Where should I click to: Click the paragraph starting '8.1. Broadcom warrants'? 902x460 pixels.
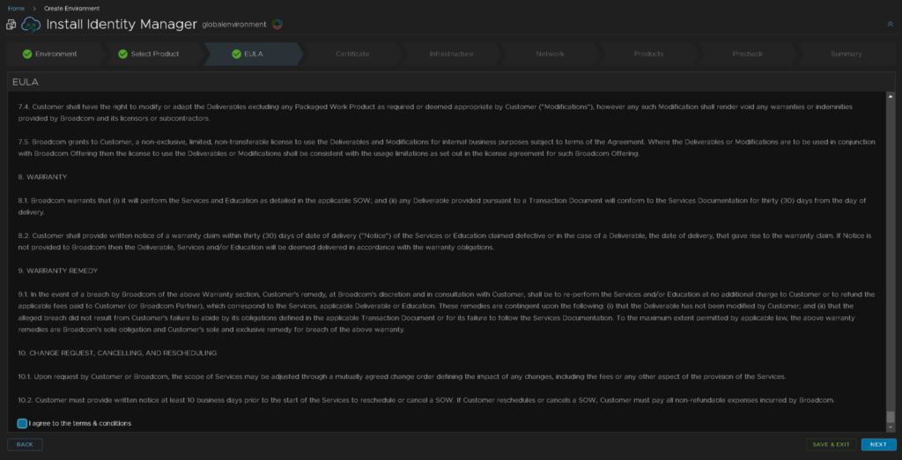(442, 207)
